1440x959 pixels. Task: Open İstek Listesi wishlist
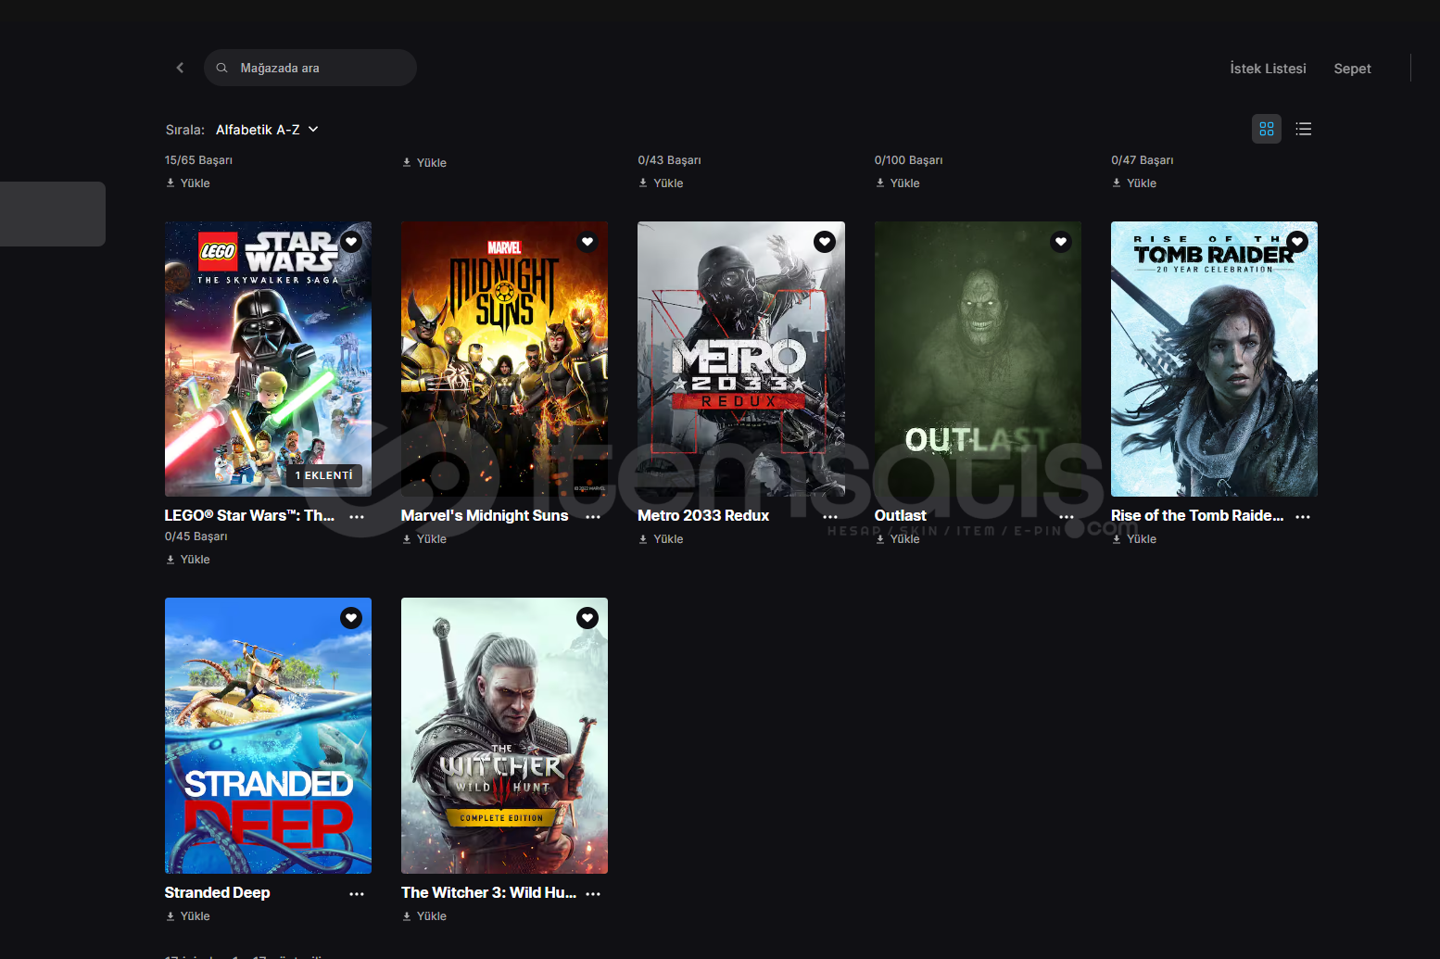[x=1268, y=69]
